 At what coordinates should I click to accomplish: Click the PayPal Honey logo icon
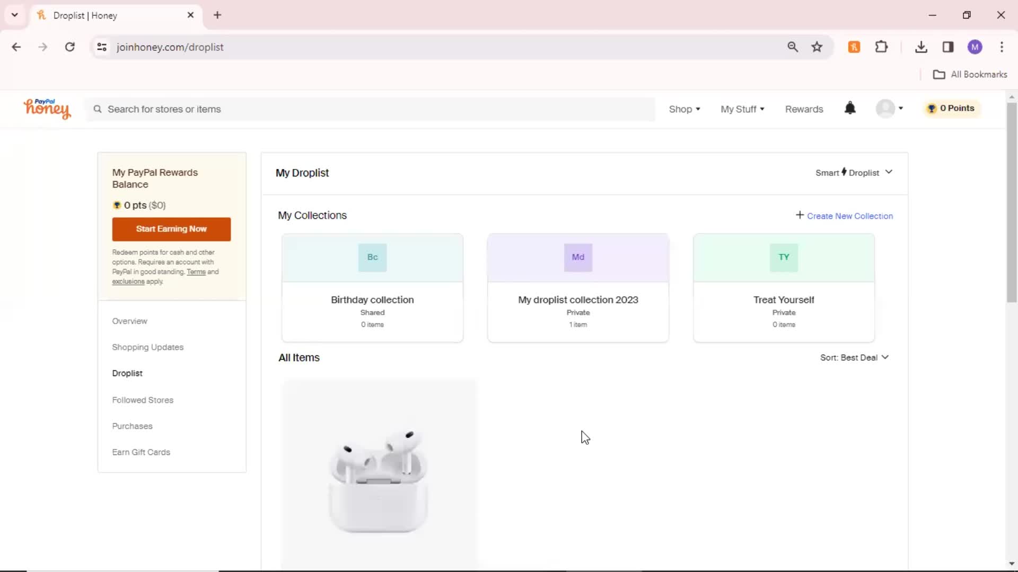click(47, 108)
